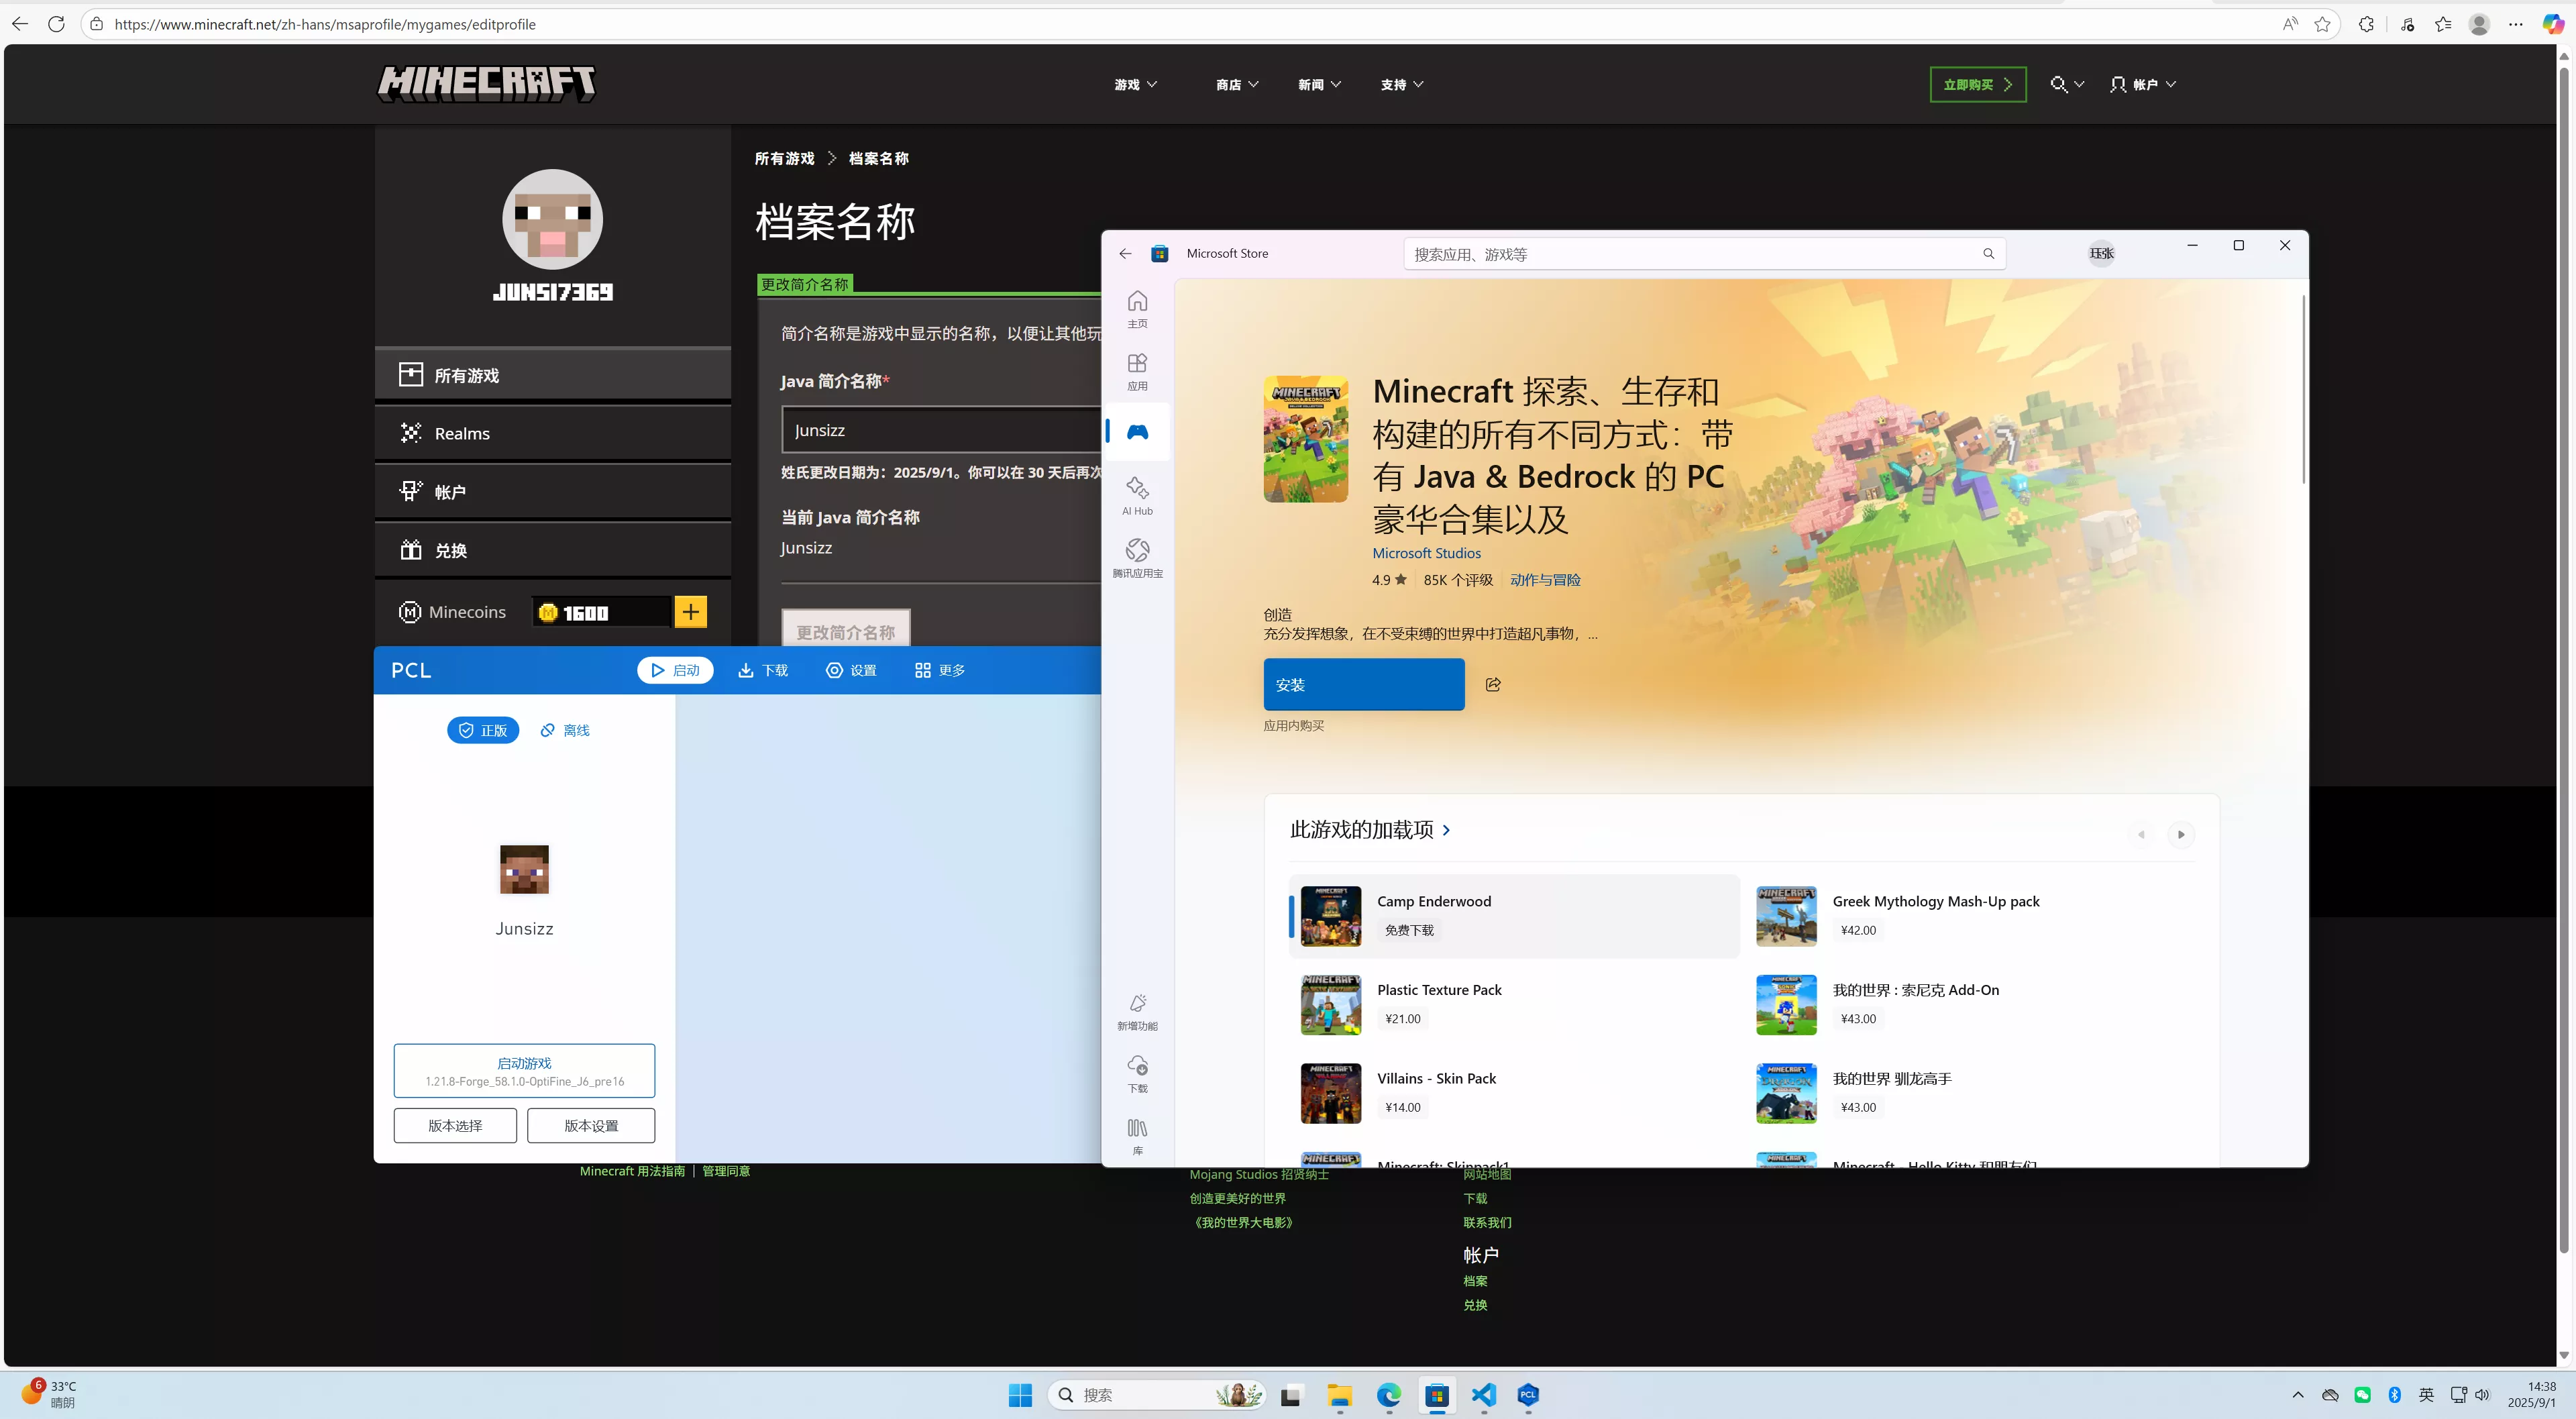Click Windows Start button
The image size is (2576, 1419).
1020,1395
